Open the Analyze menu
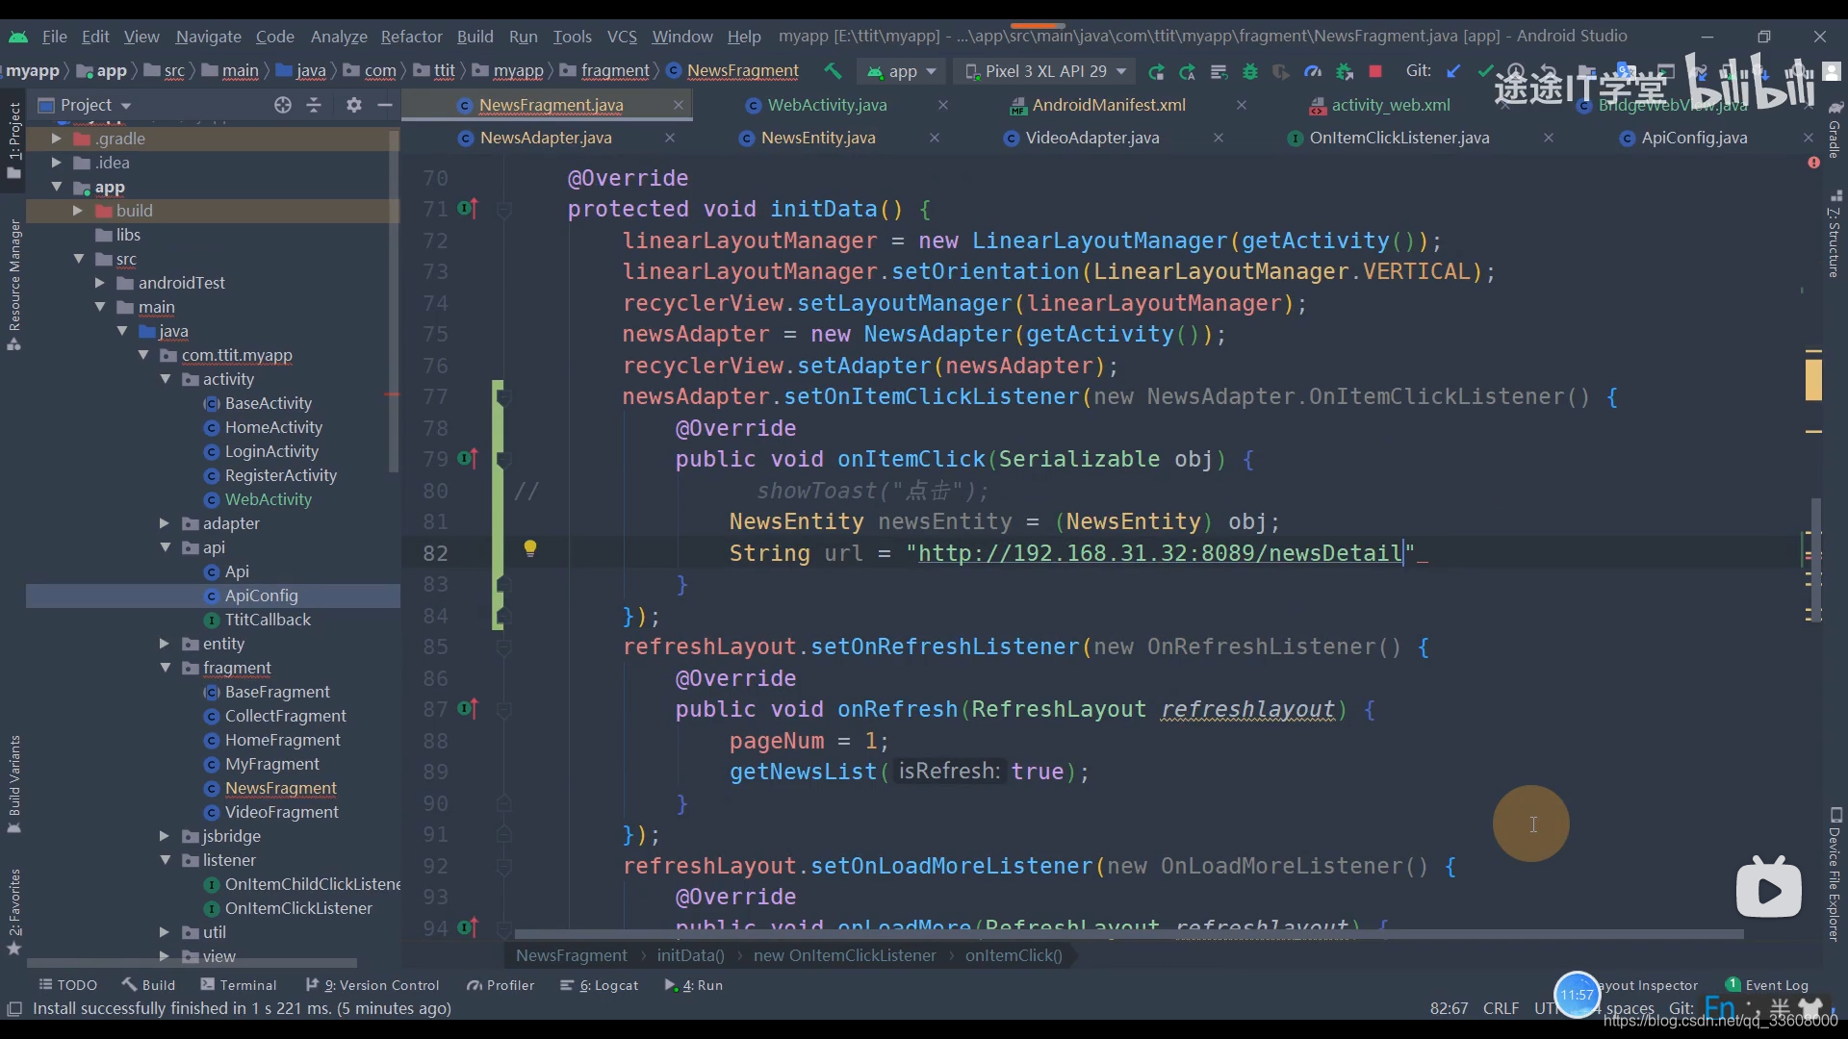The image size is (1848, 1039). [x=339, y=37]
